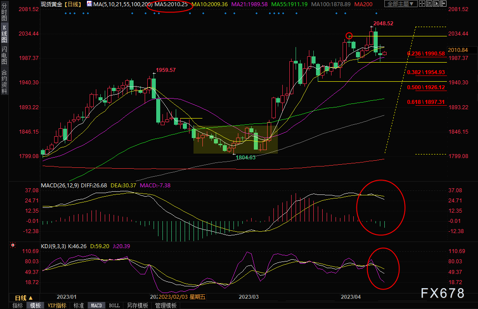This screenshot has height=309, width=478.
Task: Open the 合约资料 side tab
Action: (x=4, y=81)
